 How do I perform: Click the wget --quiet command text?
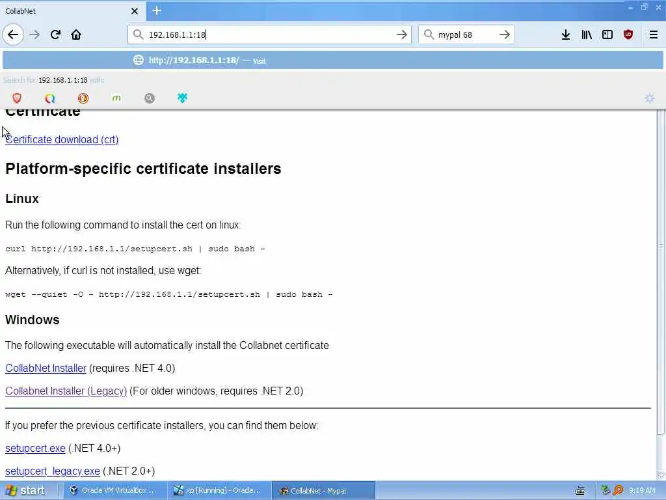pyautogui.click(x=169, y=294)
